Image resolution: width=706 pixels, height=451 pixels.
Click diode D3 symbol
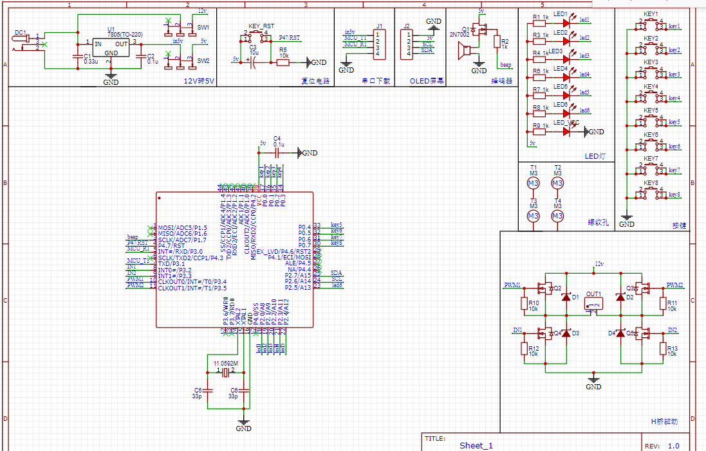click(566, 333)
